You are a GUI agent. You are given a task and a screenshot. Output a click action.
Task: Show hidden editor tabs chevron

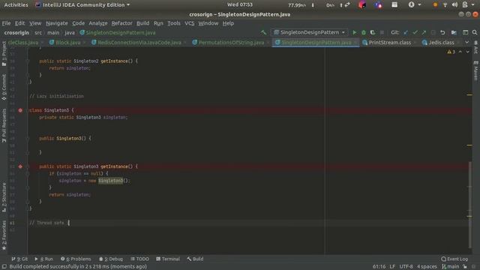[466, 43]
